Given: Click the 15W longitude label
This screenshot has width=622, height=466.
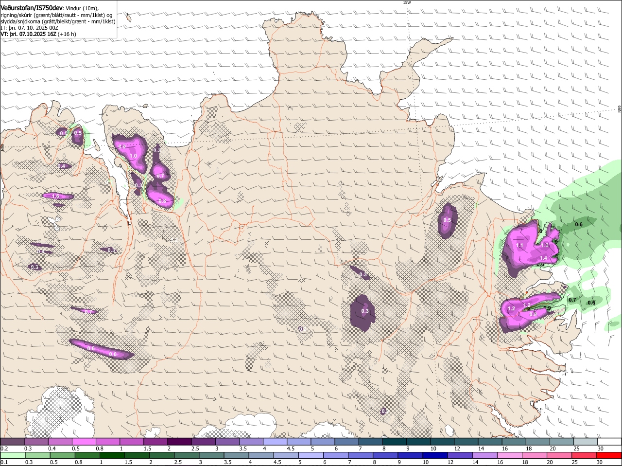Looking at the screenshot, I should (x=407, y=2).
